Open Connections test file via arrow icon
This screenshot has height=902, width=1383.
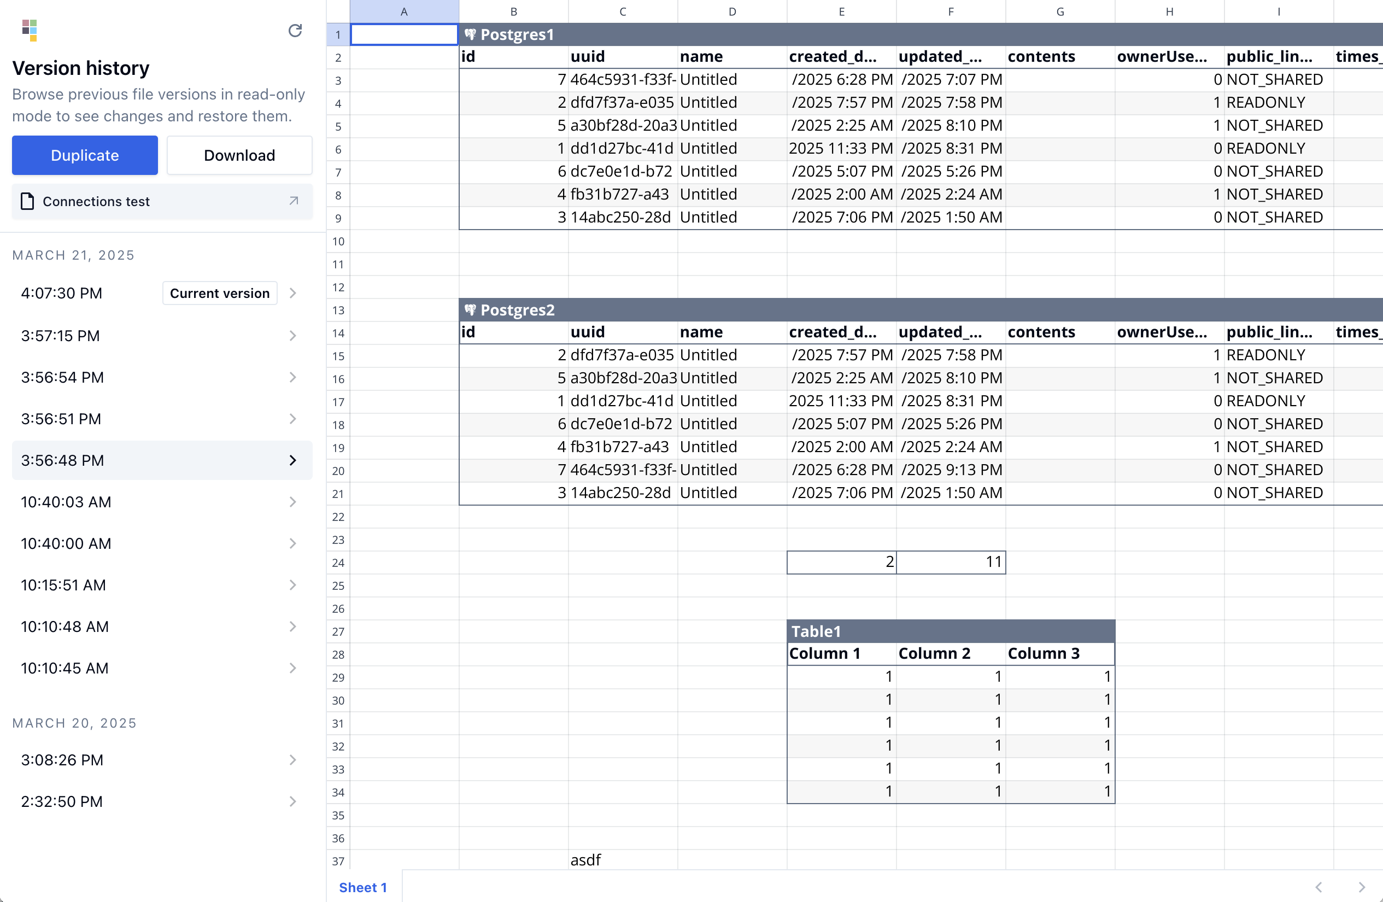coord(294,201)
